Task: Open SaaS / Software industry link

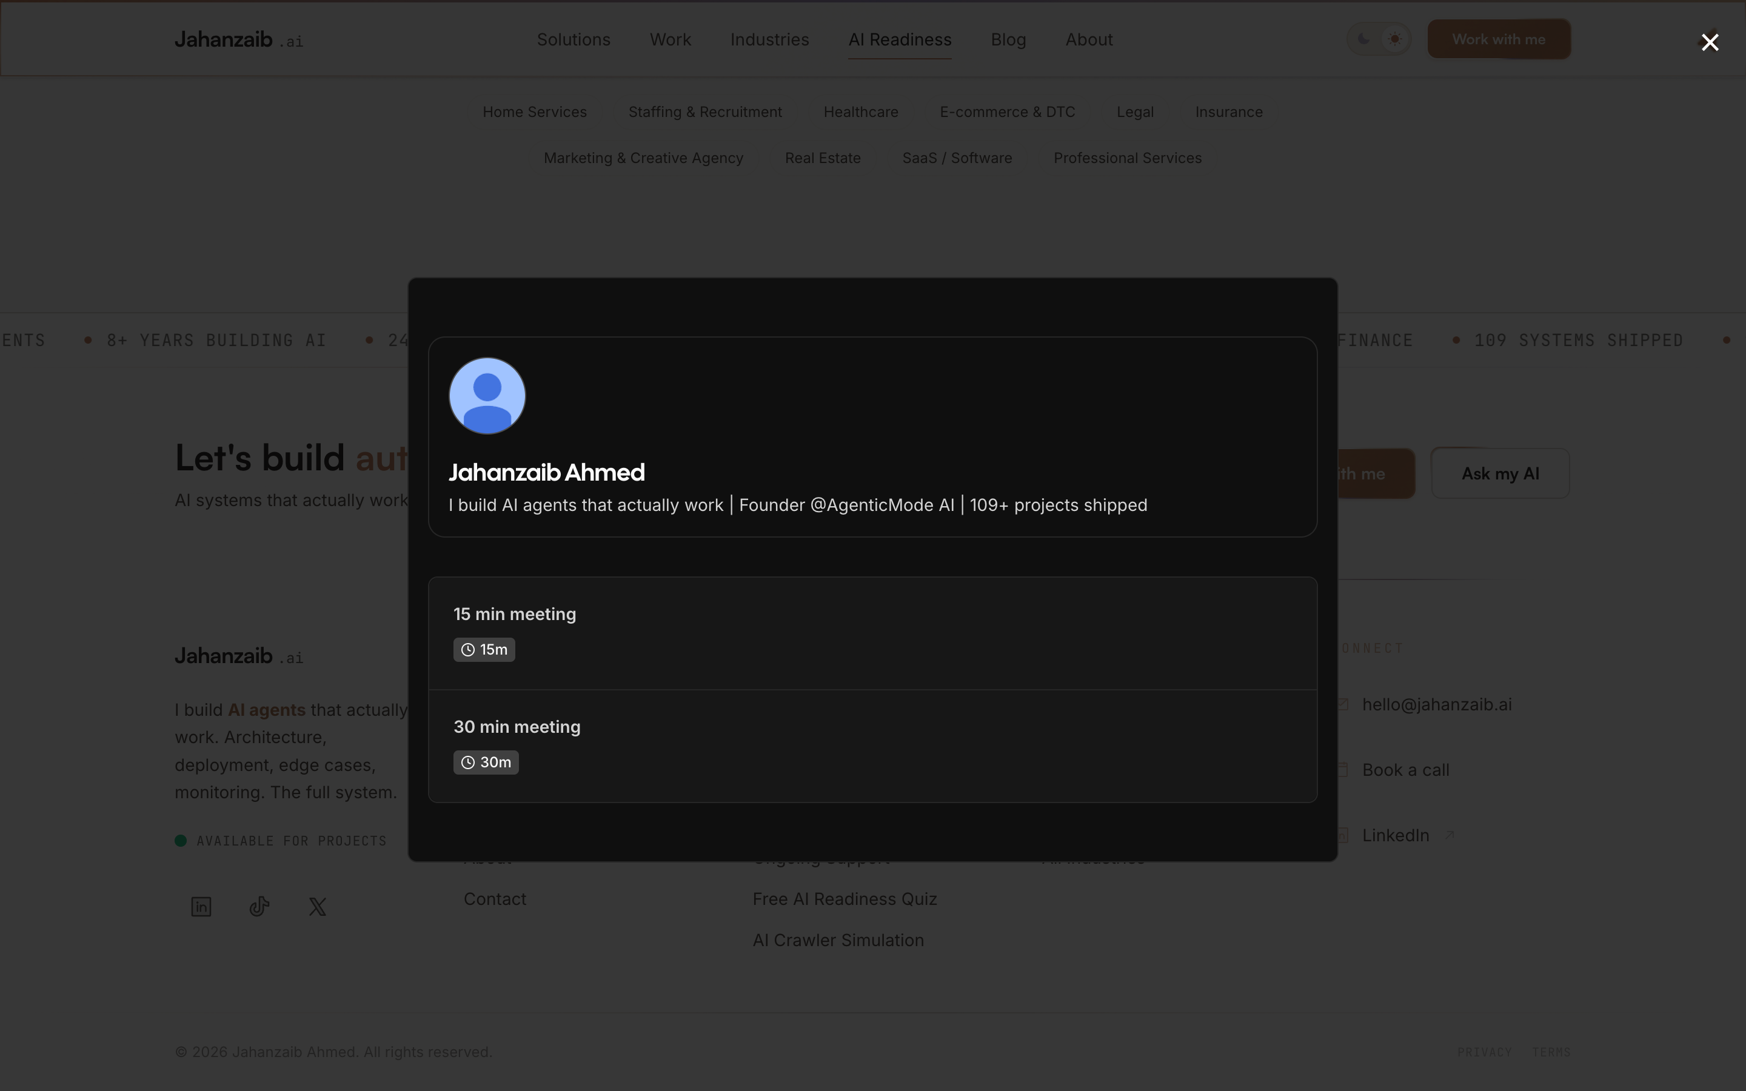Action: (957, 158)
